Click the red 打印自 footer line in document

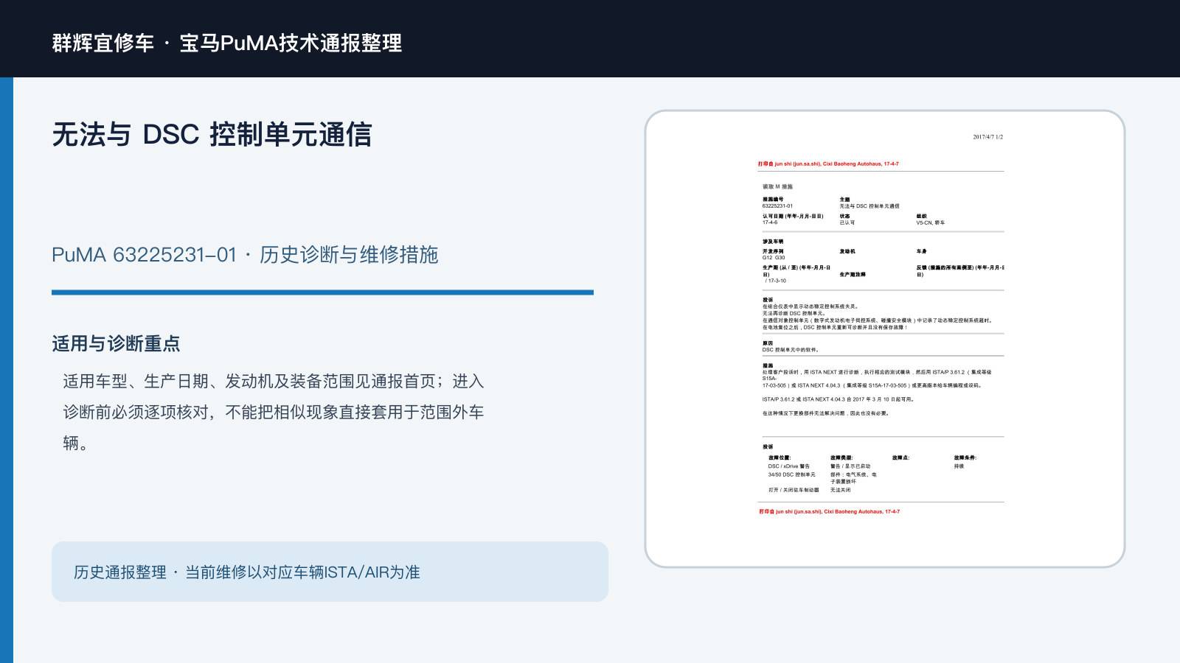point(829,511)
